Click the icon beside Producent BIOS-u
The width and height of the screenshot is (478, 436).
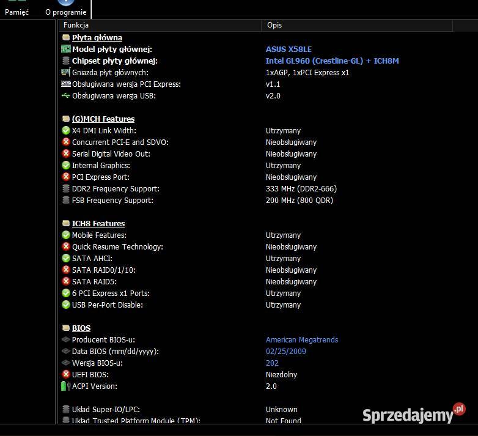coord(66,339)
